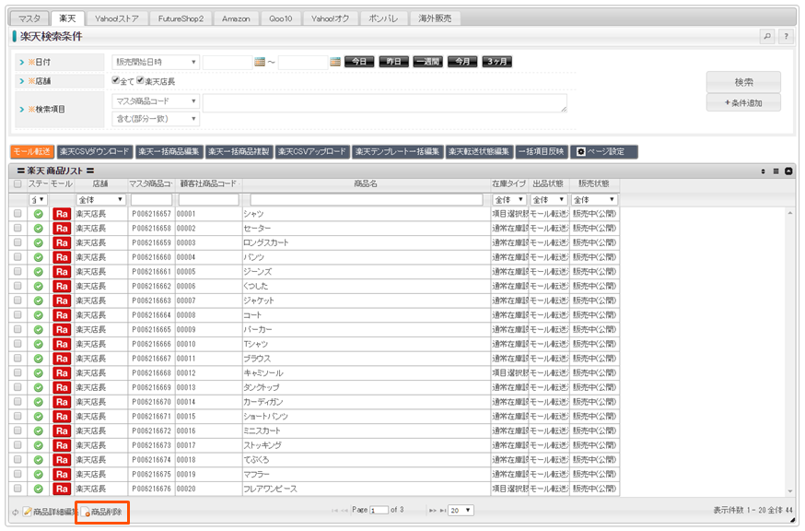Go to the last page

[x=442, y=511]
